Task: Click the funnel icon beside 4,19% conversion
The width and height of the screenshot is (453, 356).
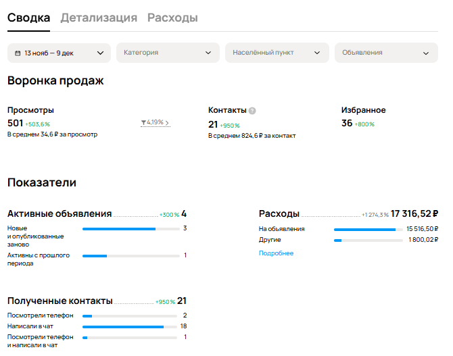Action: click(x=143, y=123)
